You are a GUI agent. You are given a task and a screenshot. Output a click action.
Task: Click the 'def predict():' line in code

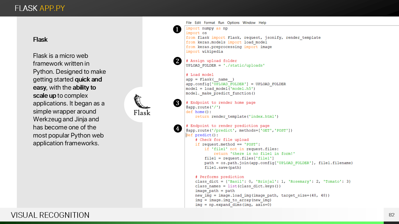pos(202,135)
